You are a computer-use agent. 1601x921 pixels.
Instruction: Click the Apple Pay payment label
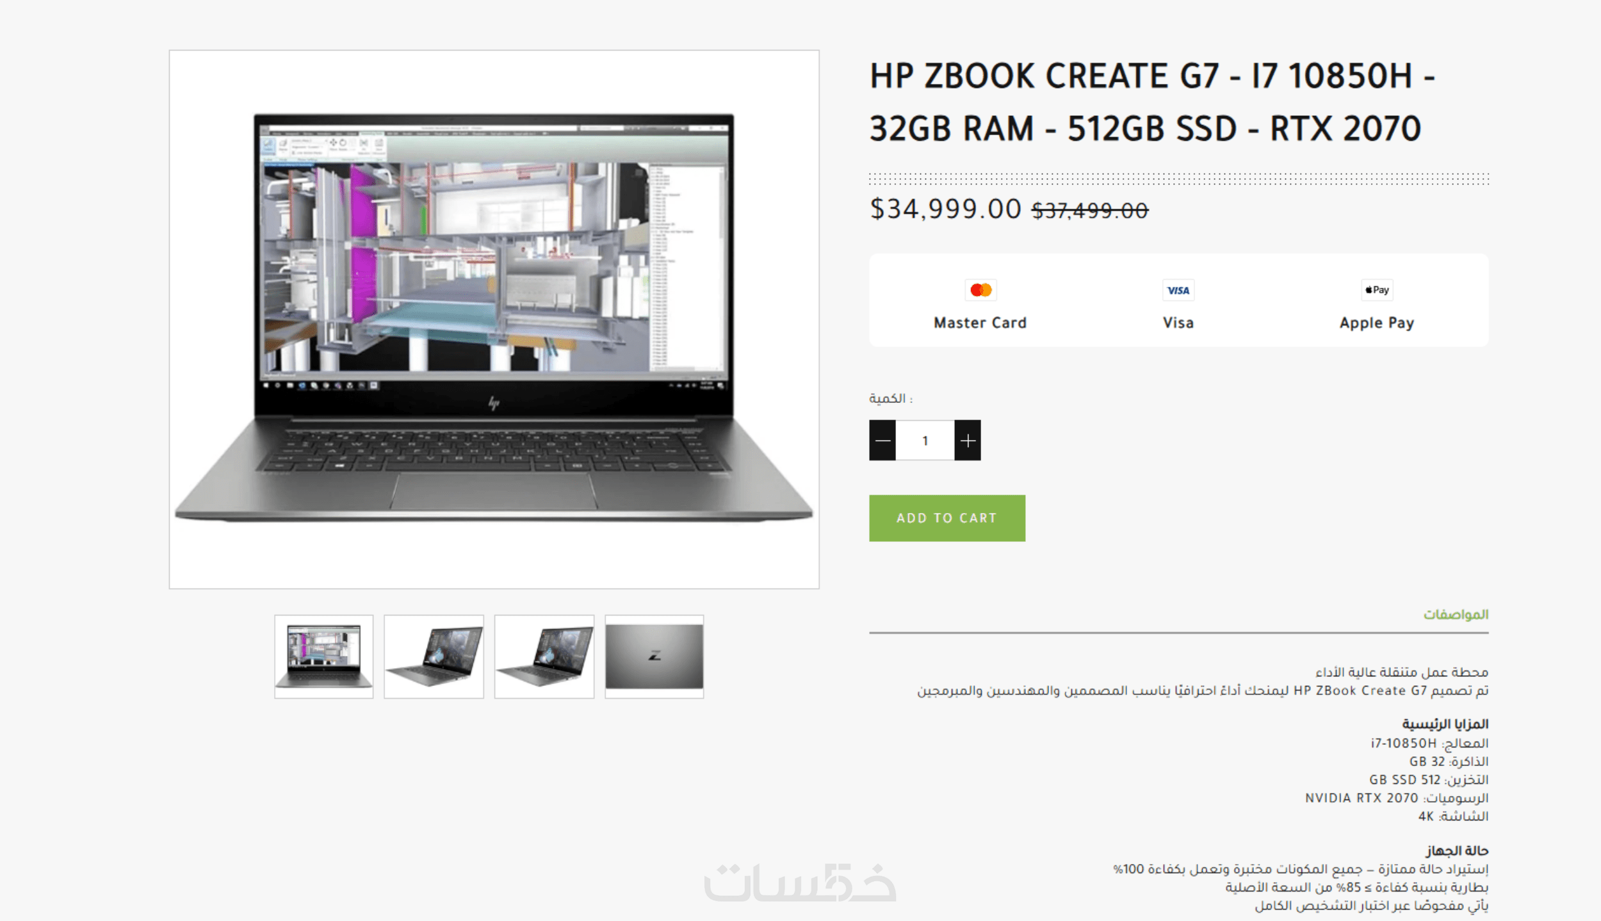click(1377, 323)
